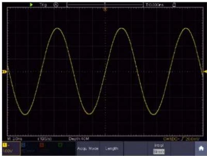This screenshot has width=207, height=156.
Task: Toggle the Intrpl Sinx/x setting
Action: tap(159, 149)
